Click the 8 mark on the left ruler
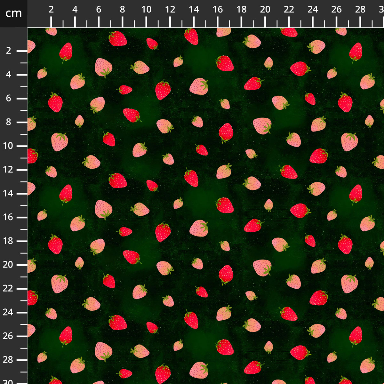This screenshot has height=384, width=384. coord(8,122)
